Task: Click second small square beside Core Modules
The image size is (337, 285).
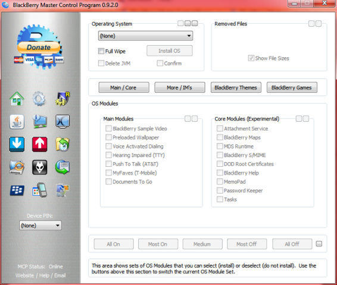Action: [x=306, y=119]
